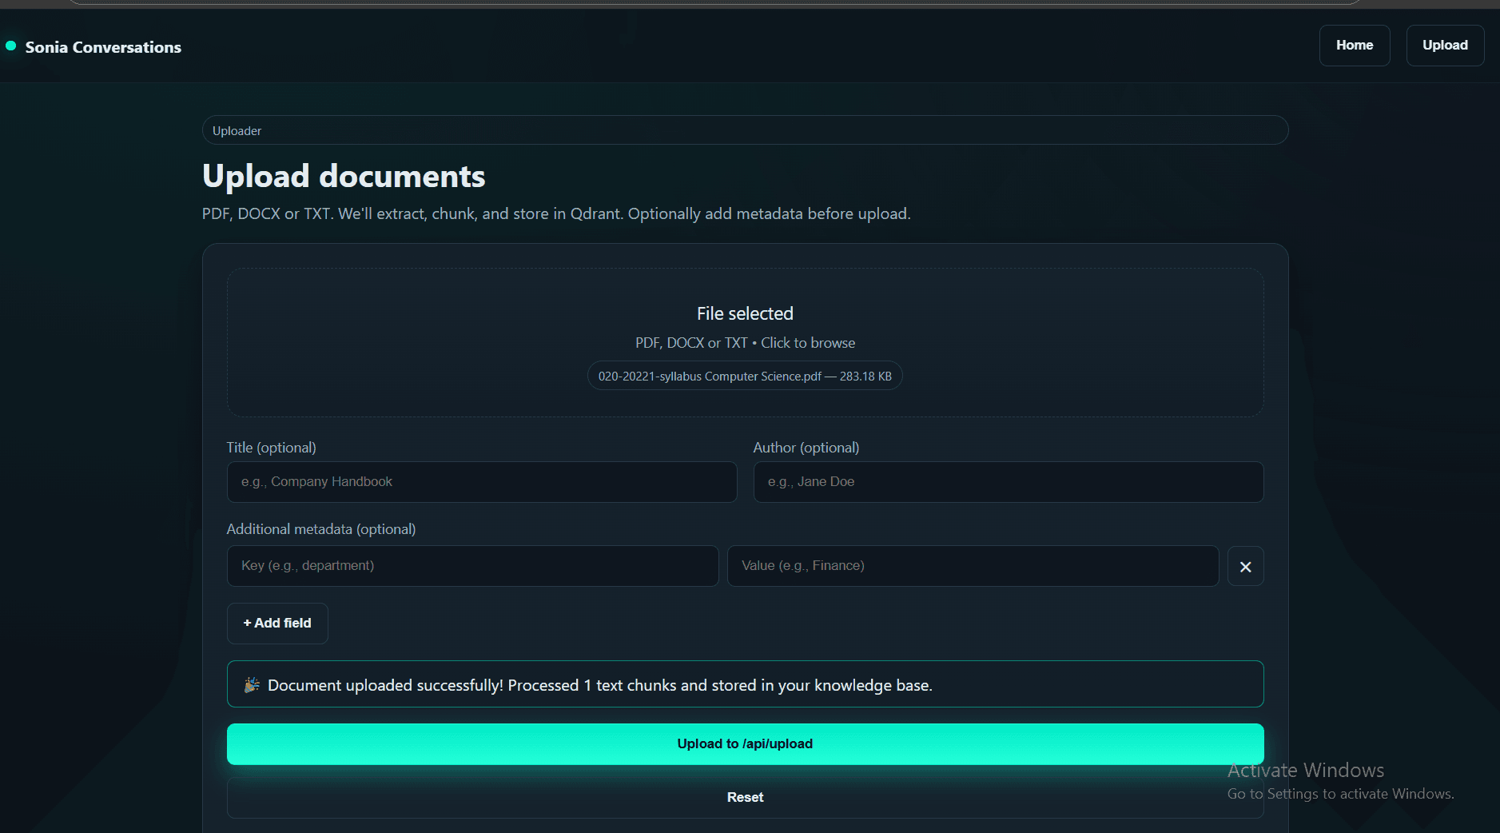
Task: Reset the upload form
Action: [x=745, y=797]
